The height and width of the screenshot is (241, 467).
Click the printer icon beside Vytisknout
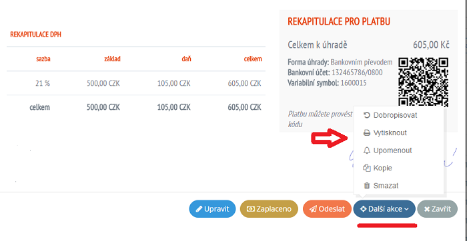367,133
